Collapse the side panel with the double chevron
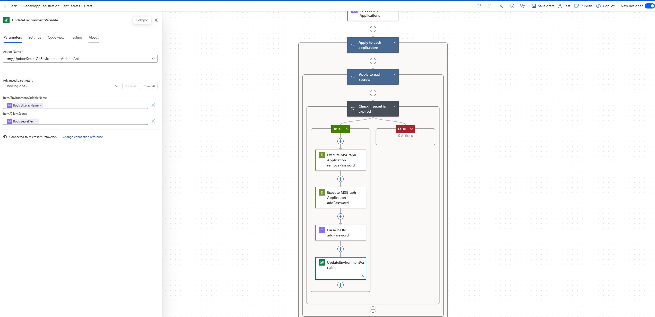The image size is (655, 317). [x=156, y=20]
